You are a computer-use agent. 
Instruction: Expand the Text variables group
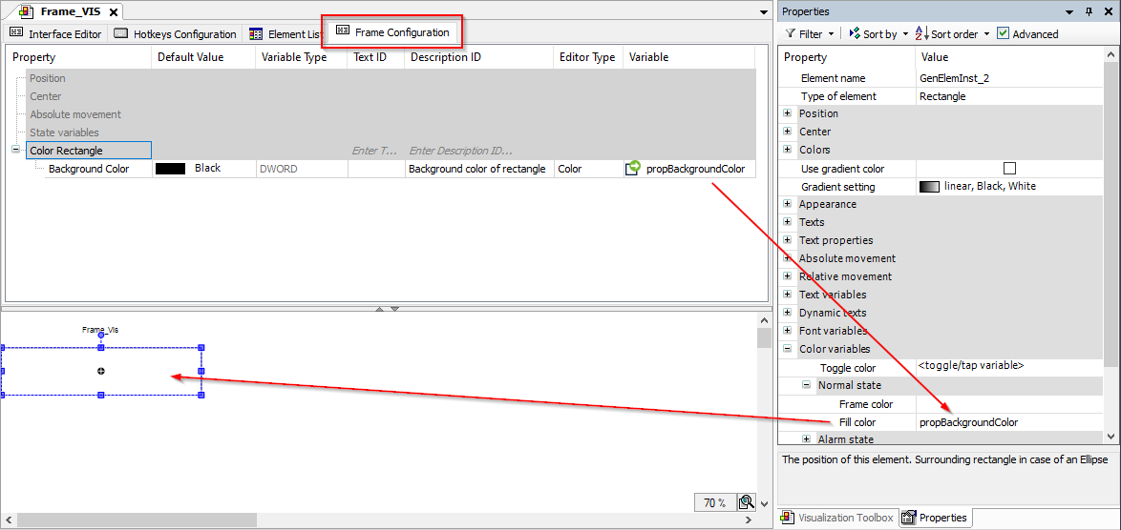(x=788, y=295)
